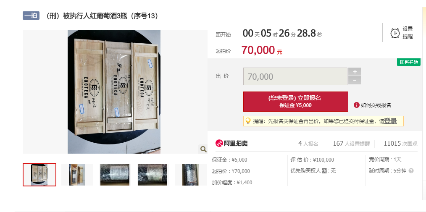
Task: Click the 70,000 bid input field
Action: (x=295, y=76)
